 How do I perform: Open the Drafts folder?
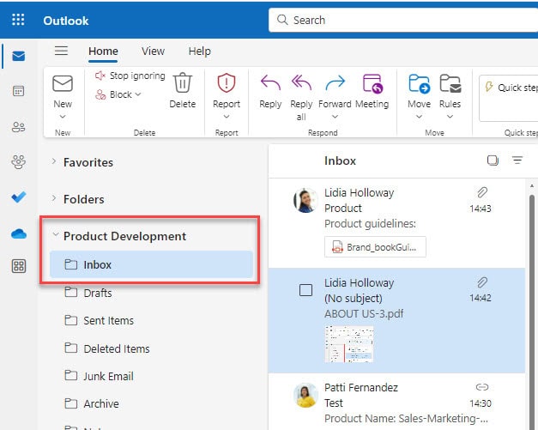point(151,293)
